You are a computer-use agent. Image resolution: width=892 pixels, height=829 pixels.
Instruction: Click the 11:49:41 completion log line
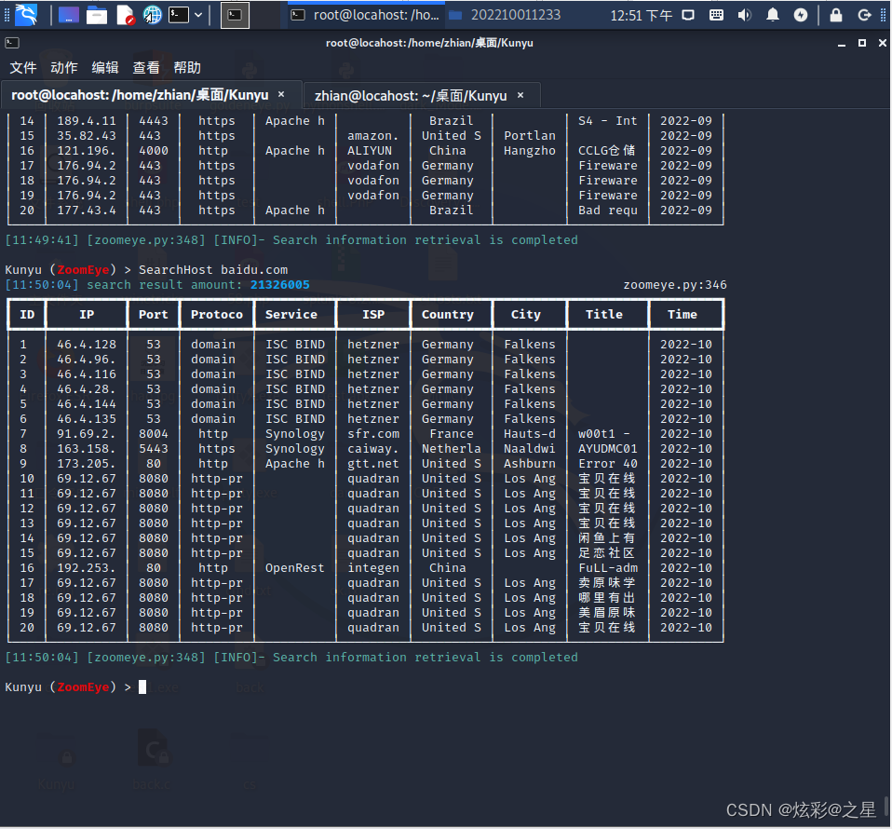tap(291, 239)
